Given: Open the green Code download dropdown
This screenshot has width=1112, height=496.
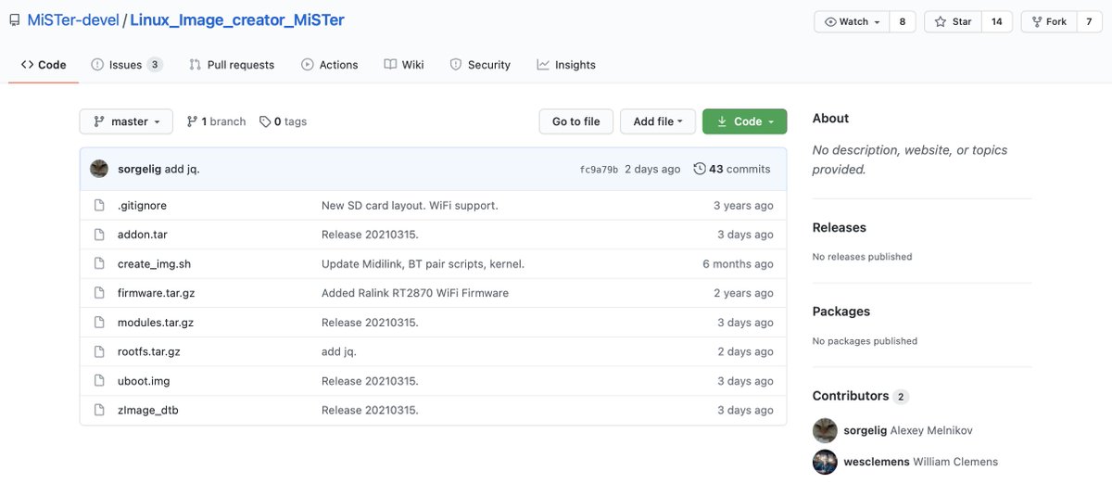Looking at the screenshot, I should 745,121.
